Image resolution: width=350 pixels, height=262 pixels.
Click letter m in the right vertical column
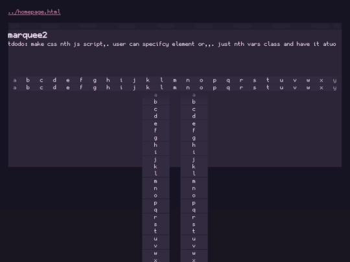[194, 181]
